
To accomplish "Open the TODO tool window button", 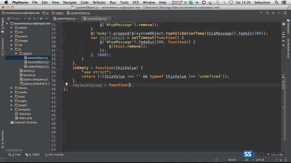I will [32, 155].
